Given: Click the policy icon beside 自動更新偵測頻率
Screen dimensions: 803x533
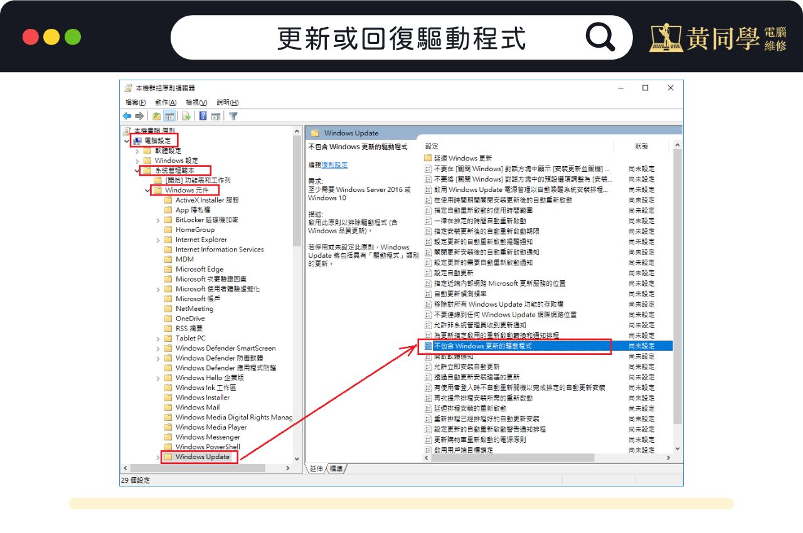Looking at the screenshot, I should pyautogui.click(x=428, y=293).
